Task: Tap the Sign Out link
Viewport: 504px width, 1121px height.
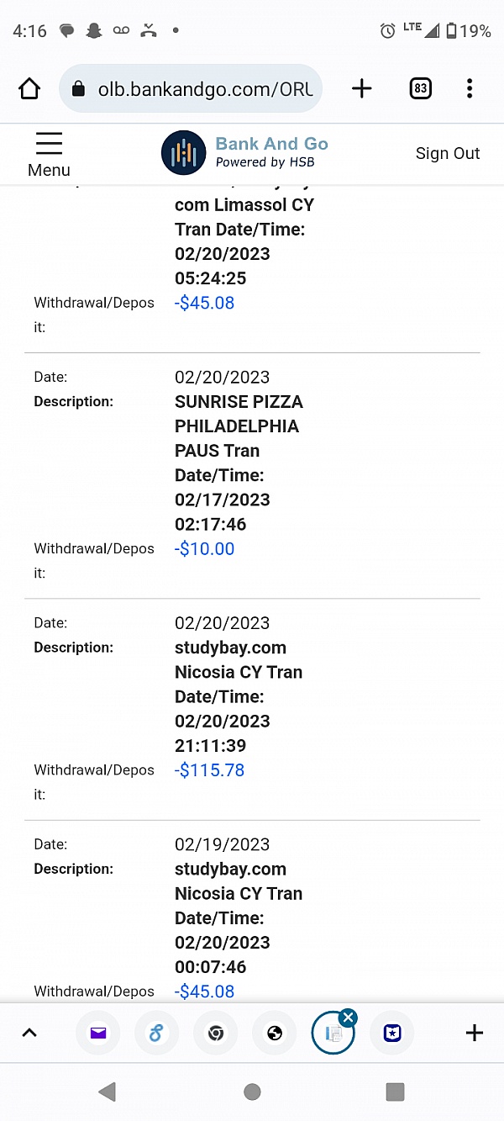Action: (448, 153)
